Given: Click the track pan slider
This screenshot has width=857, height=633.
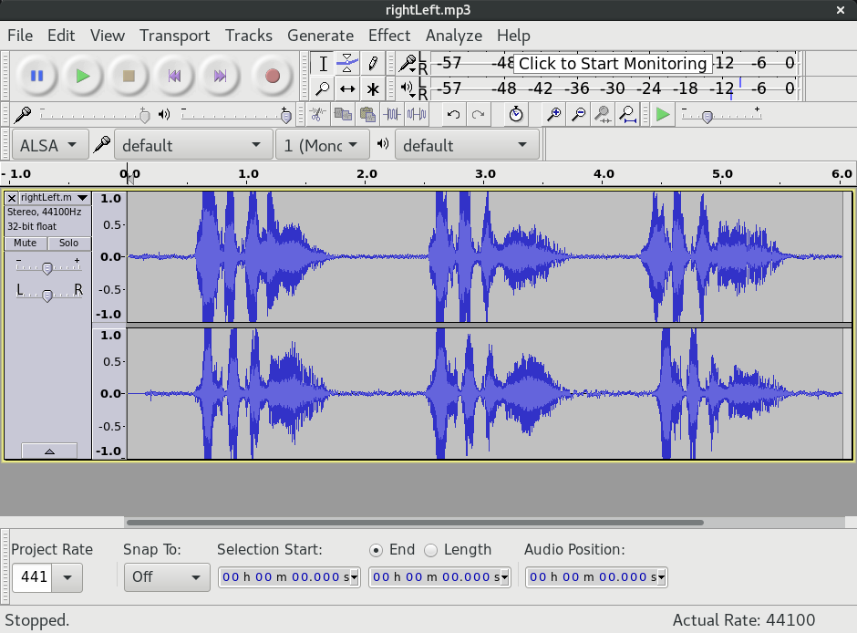Looking at the screenshot, I should coord(47,294).
